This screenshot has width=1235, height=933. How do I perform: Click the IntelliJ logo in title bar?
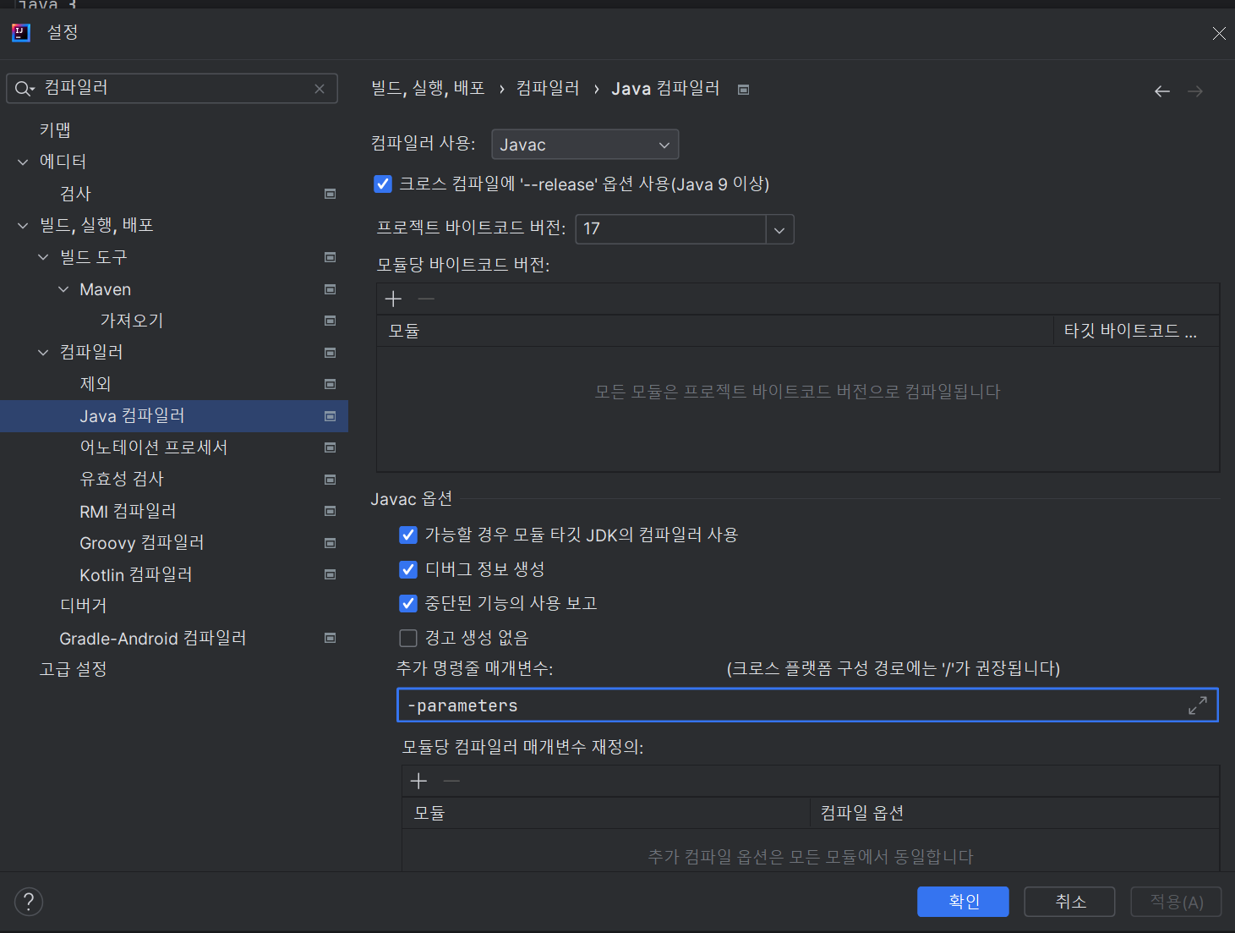click(21, 33)
